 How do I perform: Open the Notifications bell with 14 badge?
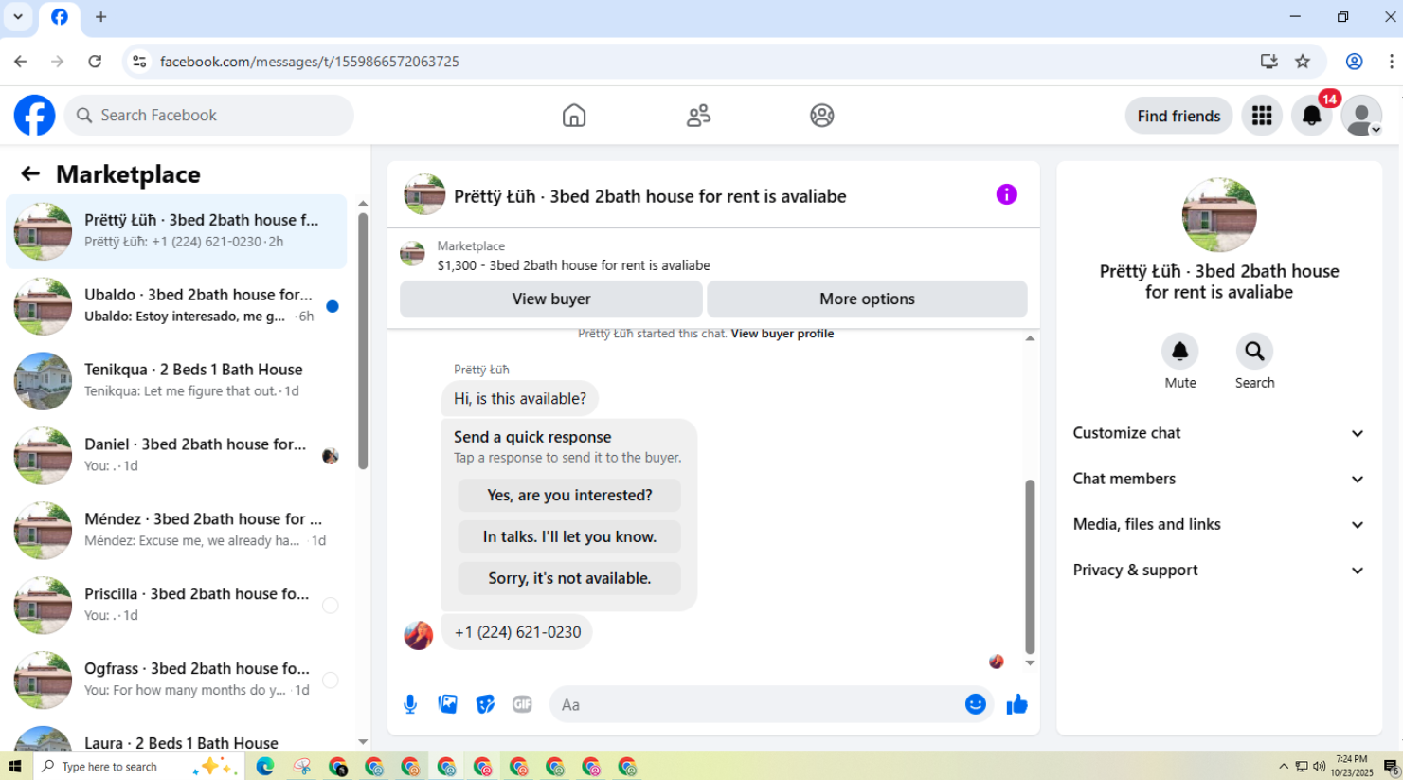click(1312, 116)
